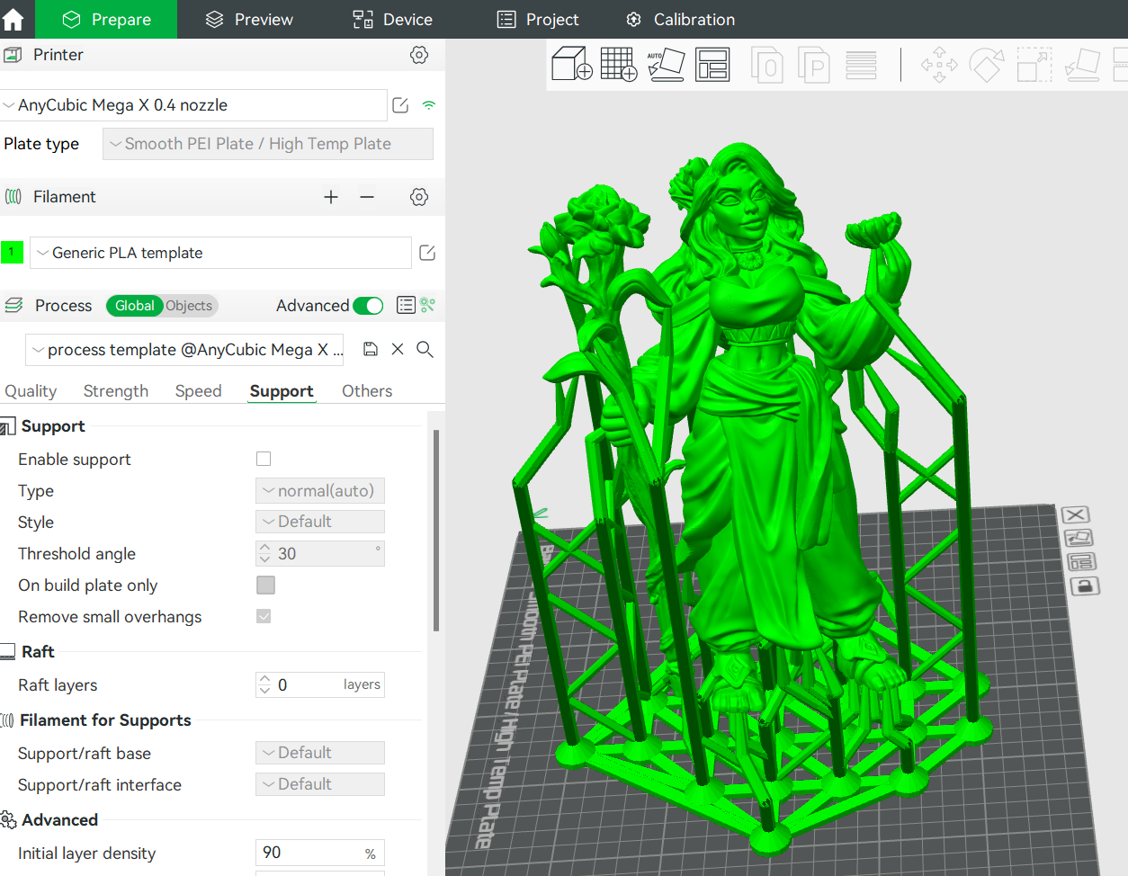Go to the Home screen icon
This screenshot has height=876, width=1128.
(13, 19)
